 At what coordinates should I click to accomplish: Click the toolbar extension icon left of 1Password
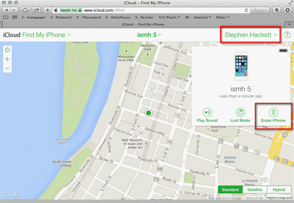(x=276, y=10)
